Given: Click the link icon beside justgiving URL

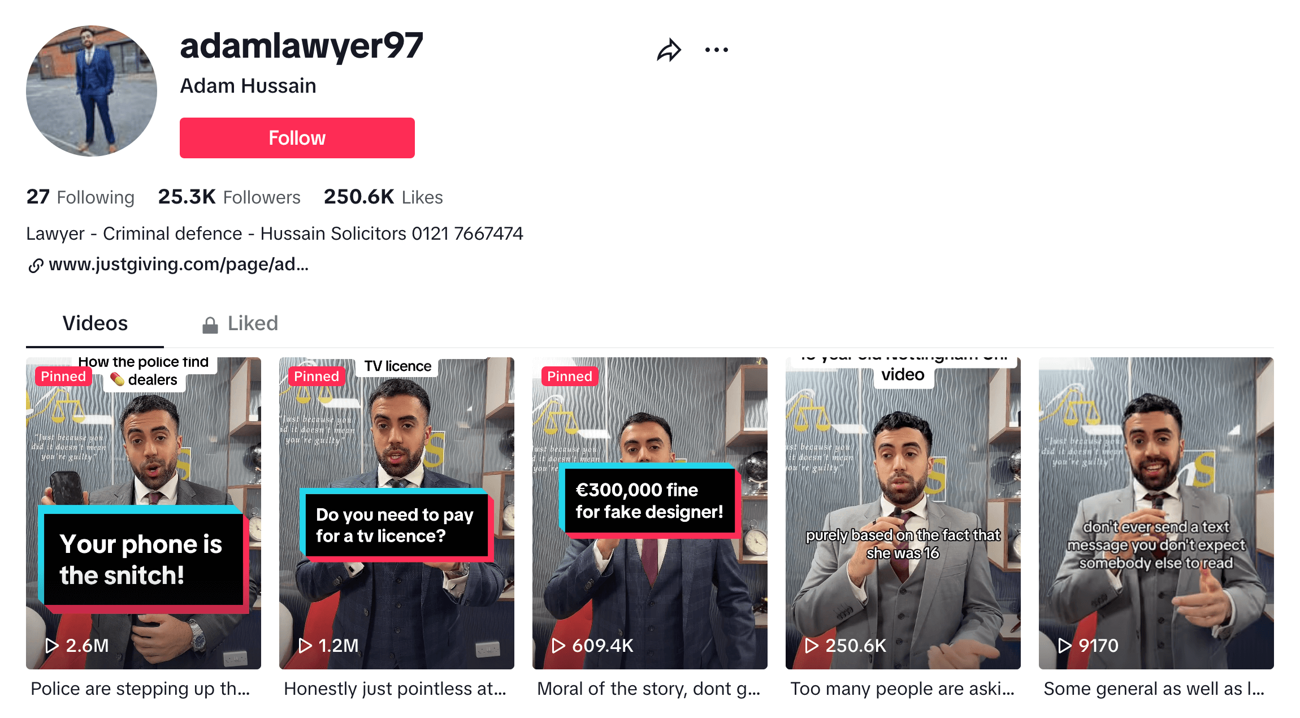Looking at the screenshot, I should pyautogui.click(x=36, y=265).
